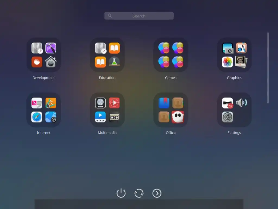Click the RSS news reader icon in Internet
This screenshot has height=209, width=278.
37,103
